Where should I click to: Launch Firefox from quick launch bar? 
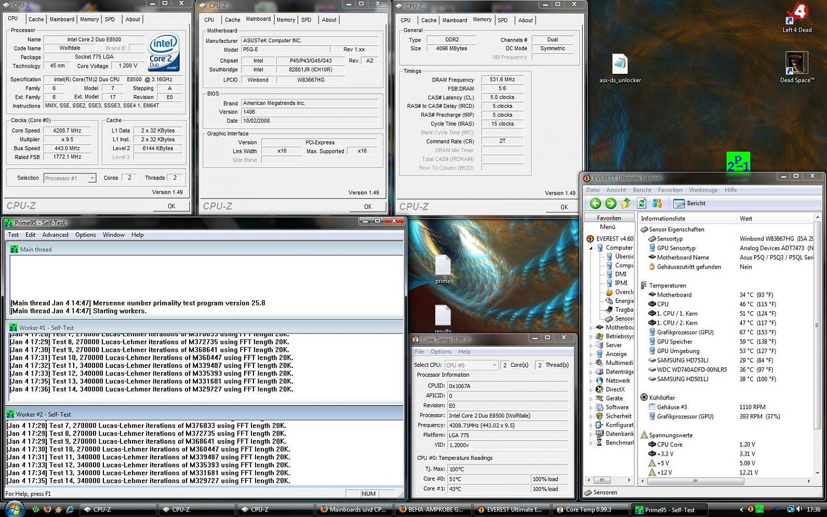pos(47,509)
